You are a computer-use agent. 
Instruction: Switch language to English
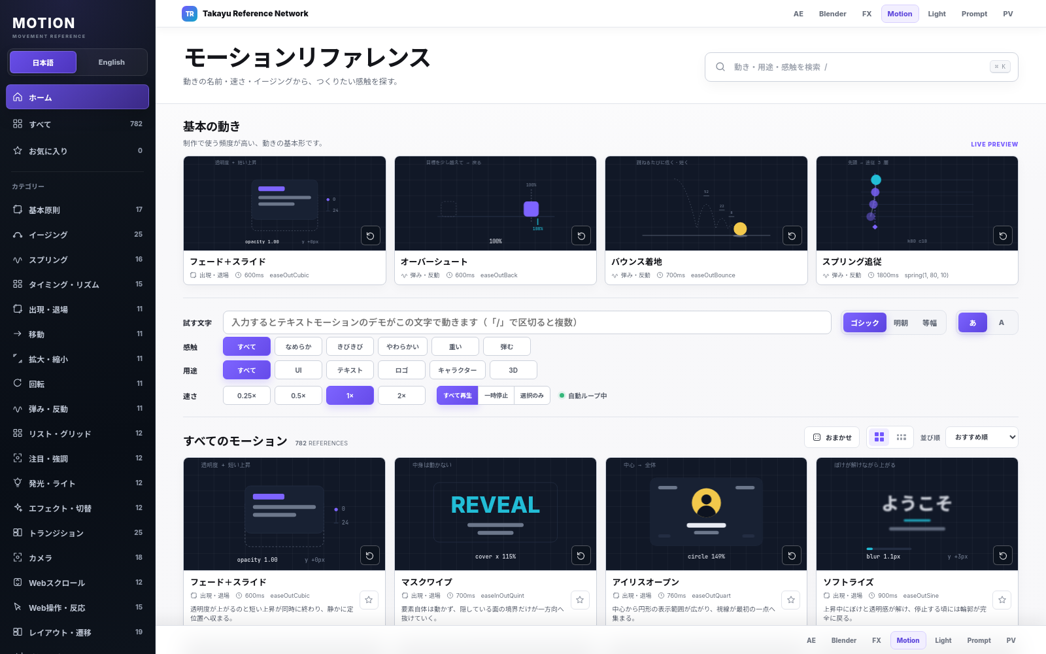point(111,62)
